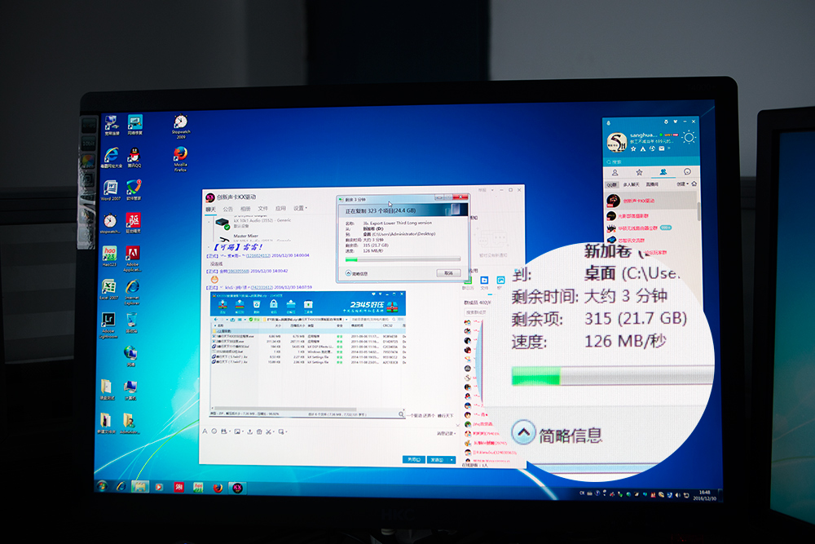
Task: Select the groups tab in QQ panel
Action: 663,171
